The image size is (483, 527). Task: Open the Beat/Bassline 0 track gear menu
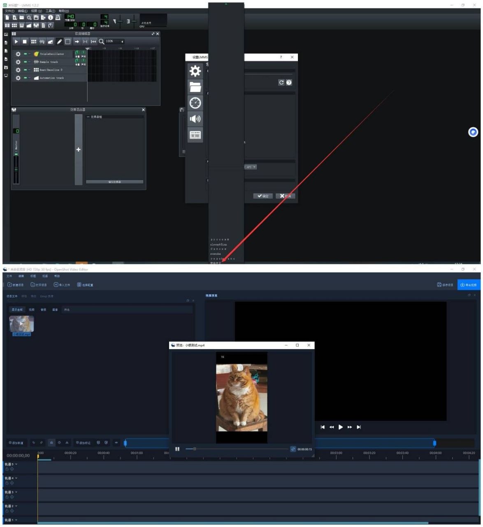point(18,70)
